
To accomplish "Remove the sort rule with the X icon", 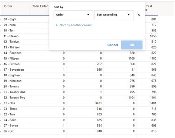I will (139, 15).
